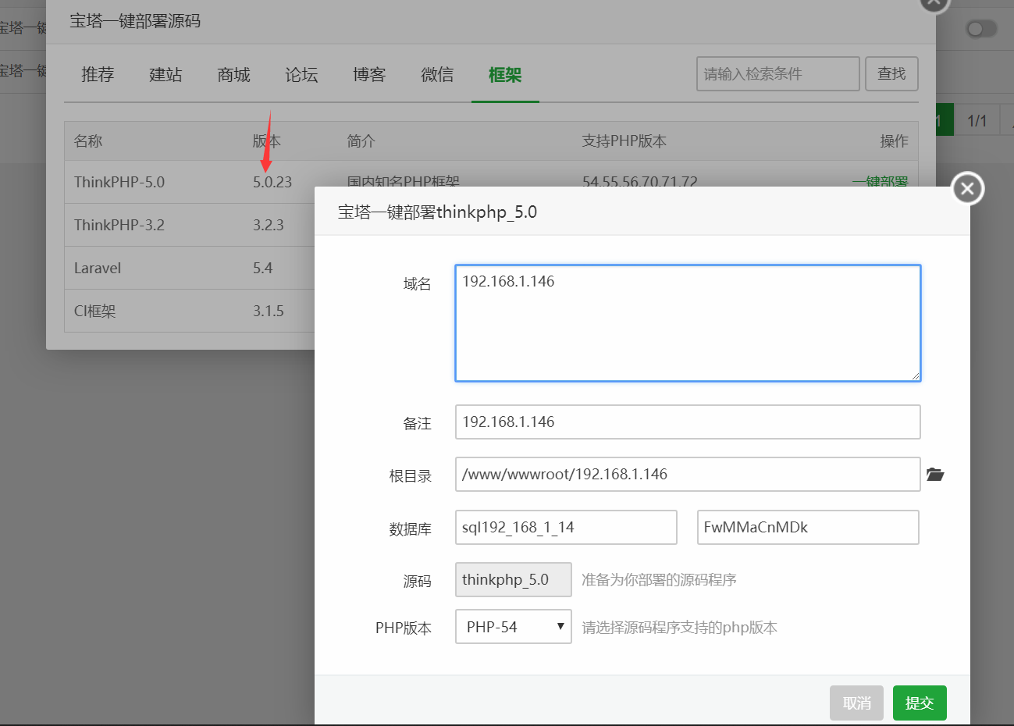Click the hint 请选择源码程序支持的php版本

[x=680, y=627]
